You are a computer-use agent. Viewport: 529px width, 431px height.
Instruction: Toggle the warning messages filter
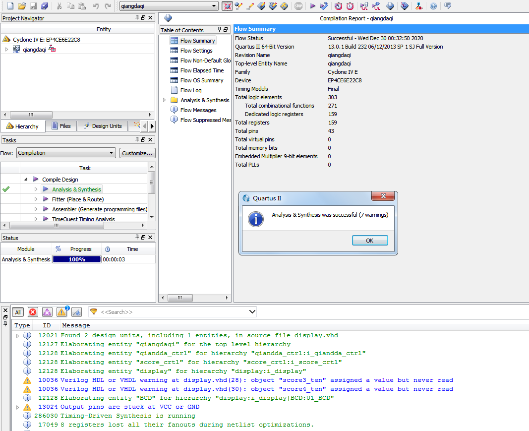62,312
